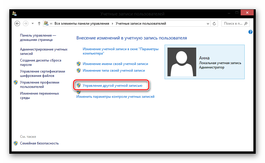Viewport: 265px width, 163px height.
Task: Click 'Изменение типа своей учетной записи'
Action: pyautogui.click(x=114, y=70)
